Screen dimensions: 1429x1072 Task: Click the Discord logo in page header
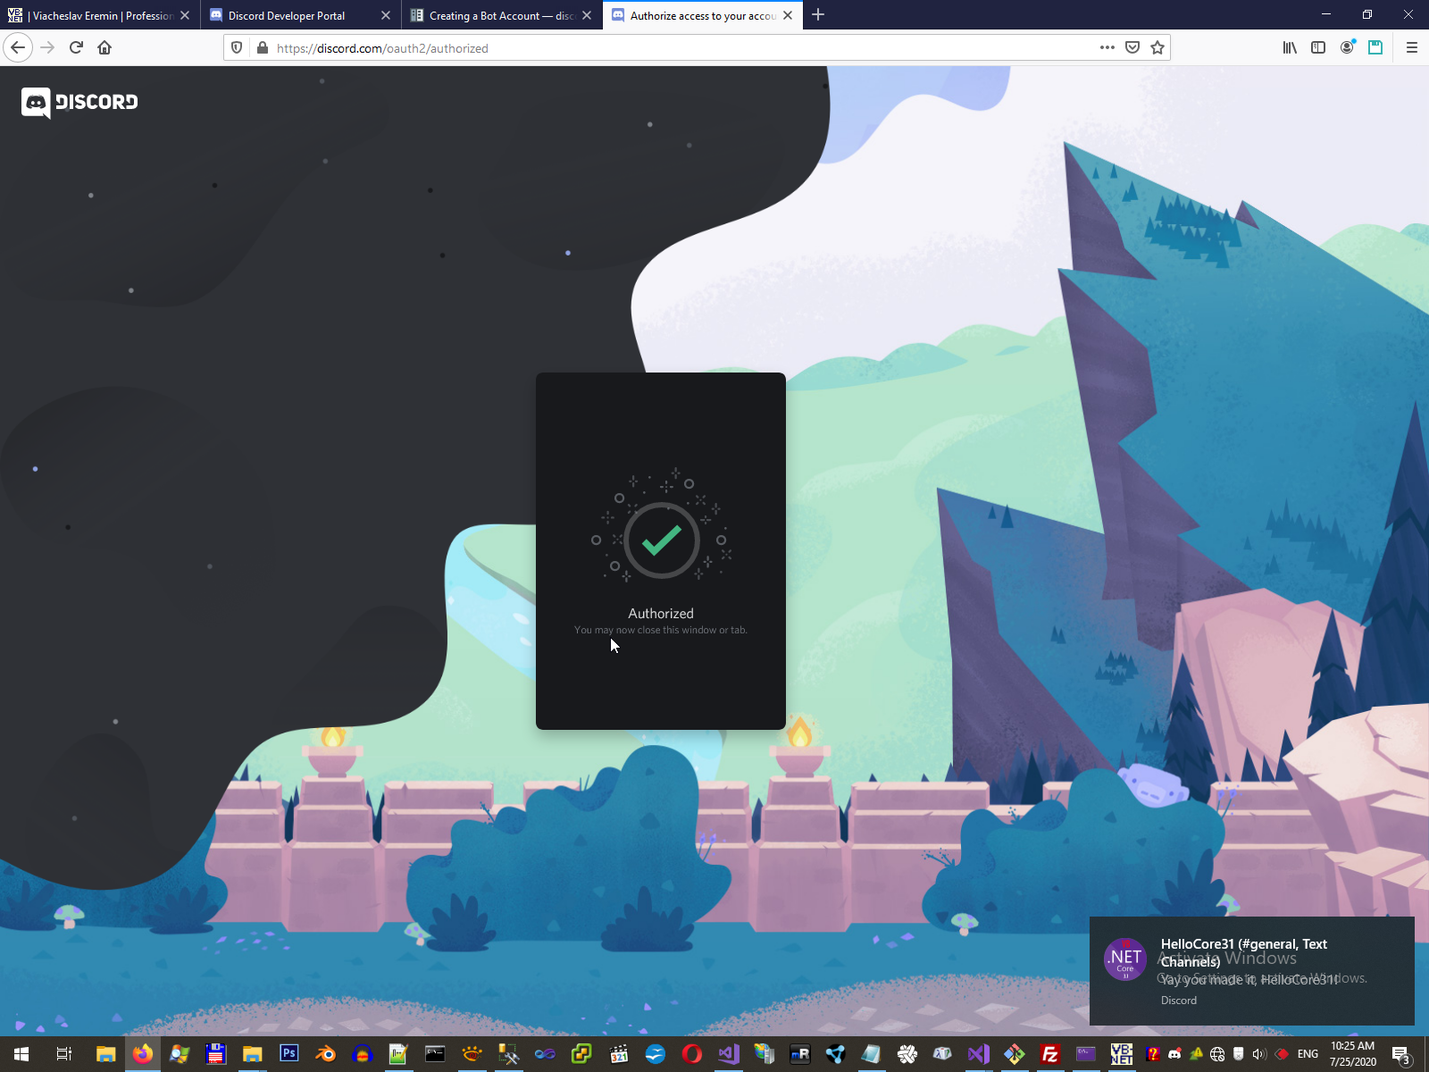pos(79,103)
